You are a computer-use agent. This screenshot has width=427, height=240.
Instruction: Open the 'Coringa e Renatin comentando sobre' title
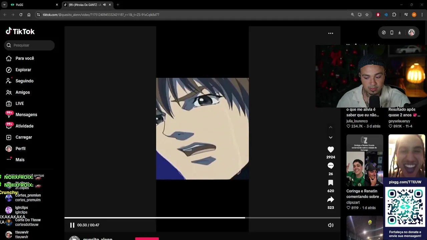pos(364,194)
